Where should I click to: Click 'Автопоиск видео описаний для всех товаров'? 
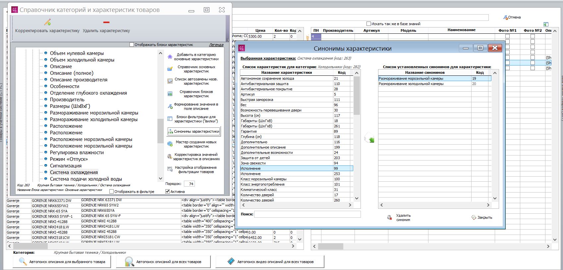click(x=270, y=262)
